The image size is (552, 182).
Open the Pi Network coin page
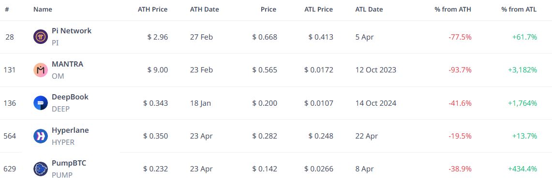coord(72,30)
